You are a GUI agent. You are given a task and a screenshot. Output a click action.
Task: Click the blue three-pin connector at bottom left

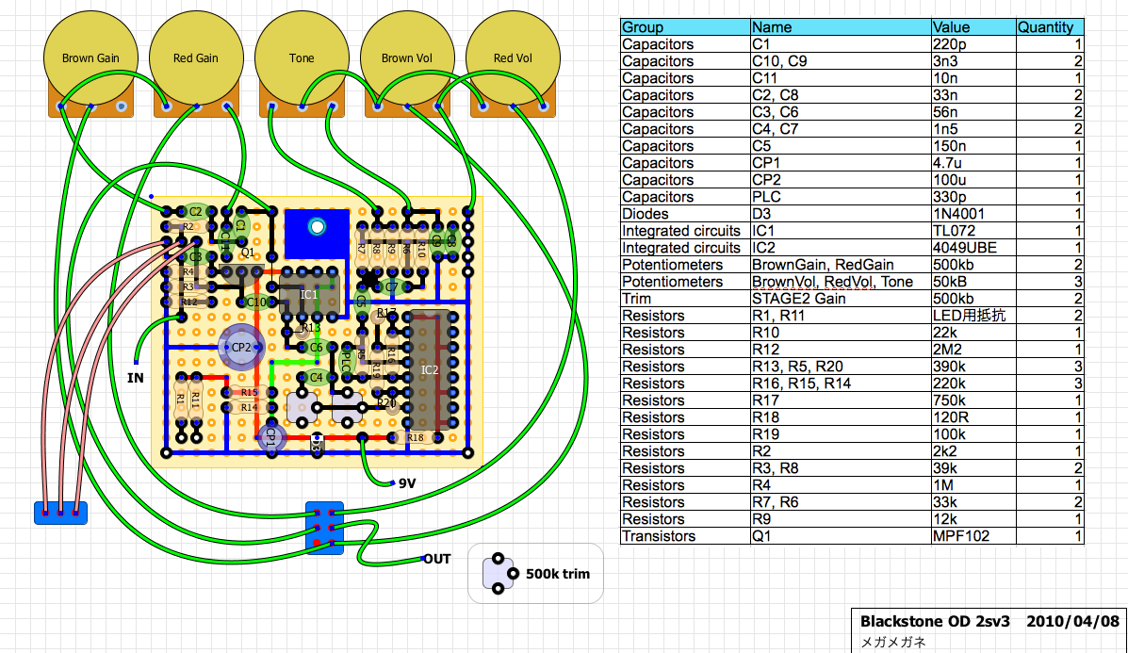tap(60, 513)
